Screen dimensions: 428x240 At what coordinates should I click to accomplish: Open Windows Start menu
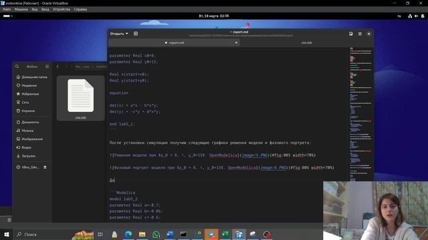click(7, 234)
